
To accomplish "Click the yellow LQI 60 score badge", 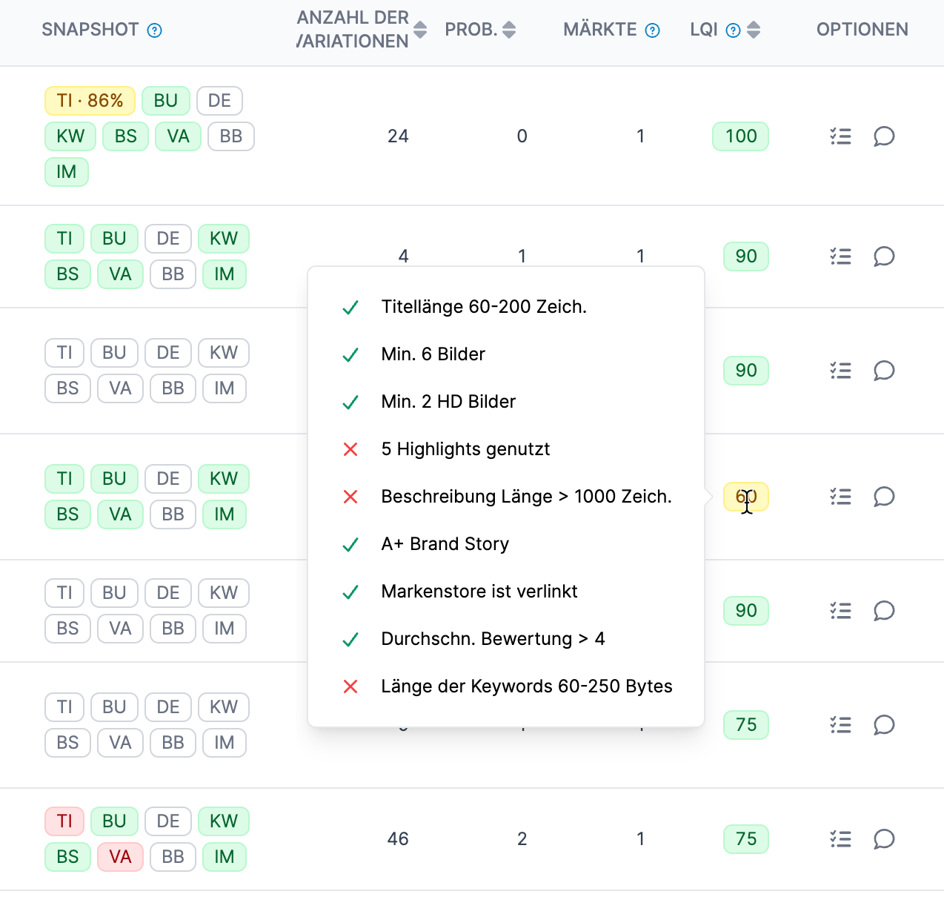I will tap(745, 497).
